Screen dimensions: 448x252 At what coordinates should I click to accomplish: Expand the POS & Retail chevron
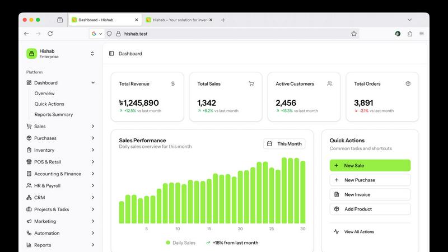pyautogui.click(x=93, y=162)
